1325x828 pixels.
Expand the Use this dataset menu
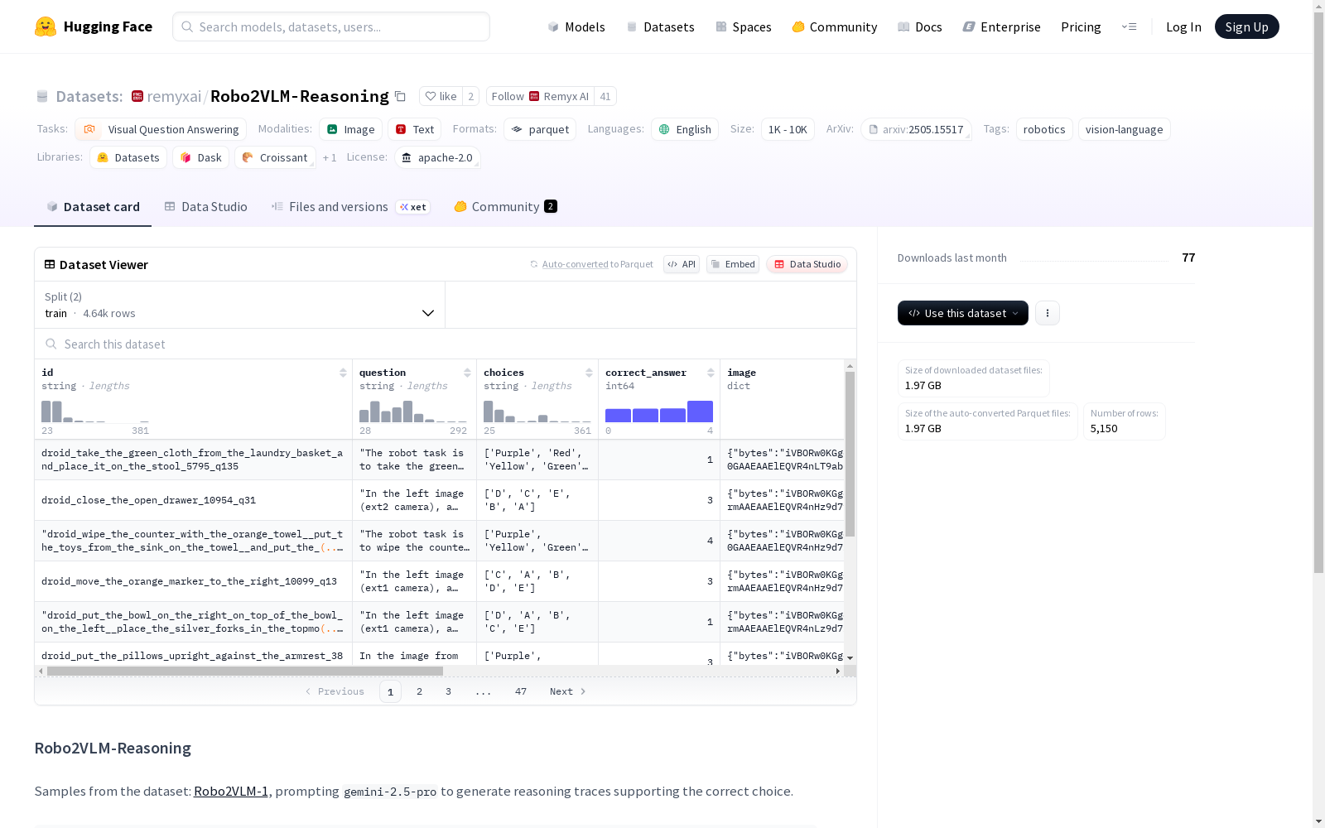[963, 313]
